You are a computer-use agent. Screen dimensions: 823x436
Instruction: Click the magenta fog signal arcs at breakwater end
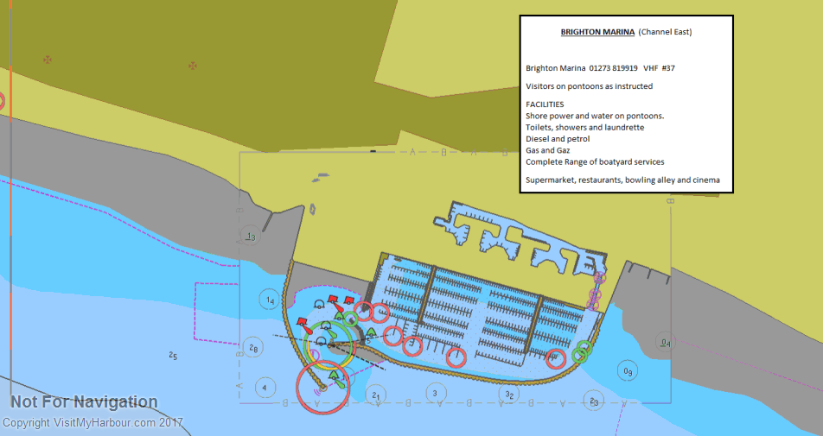(x=317, y=391)
